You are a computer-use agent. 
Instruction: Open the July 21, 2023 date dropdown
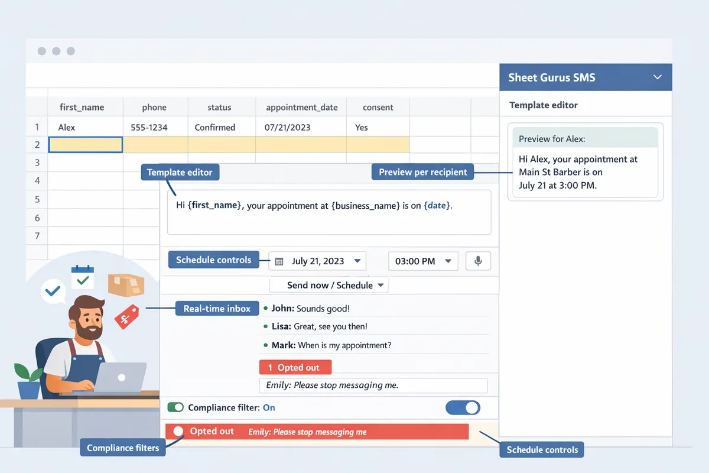coord(317,261)
